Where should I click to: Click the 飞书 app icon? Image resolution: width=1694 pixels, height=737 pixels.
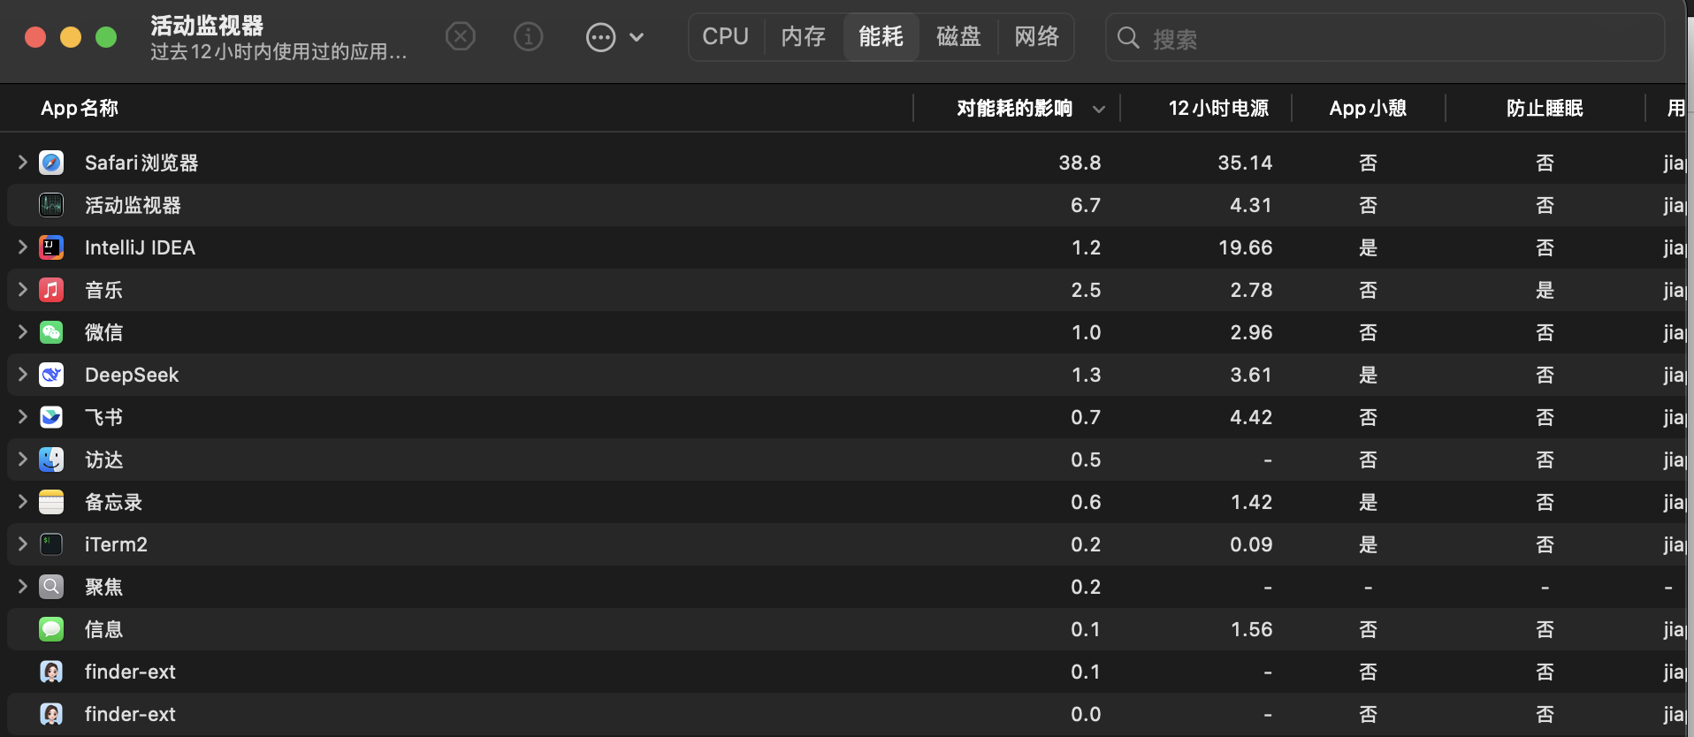(51, 417)
